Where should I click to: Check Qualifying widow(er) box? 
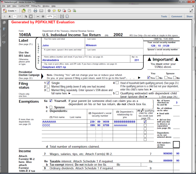117,93
